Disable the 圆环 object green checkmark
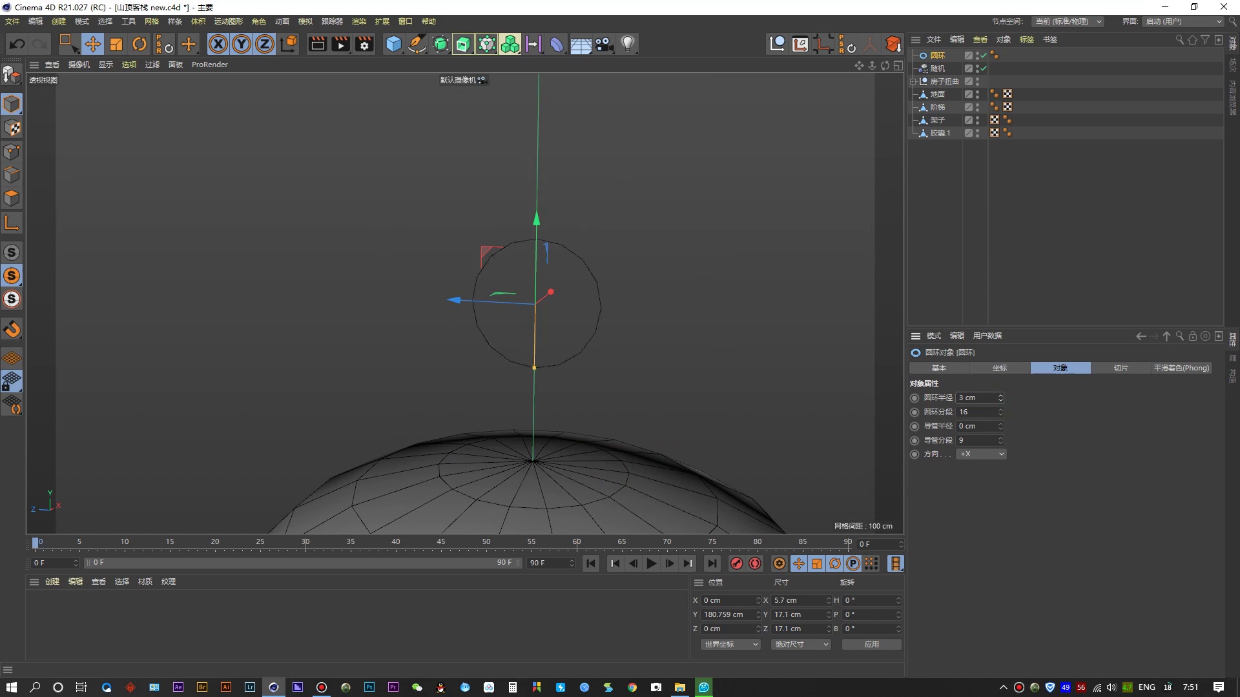The height and width of the screenshot is (697, 1240). pos(984,56)
